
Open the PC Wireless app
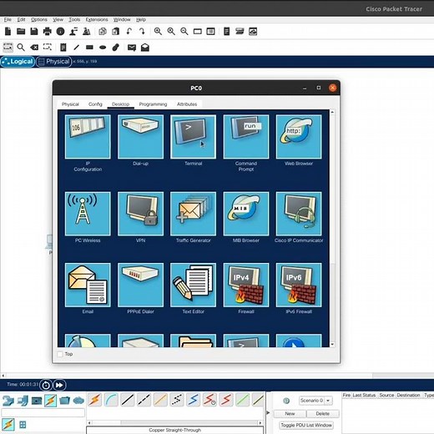[x=88, y=214]
